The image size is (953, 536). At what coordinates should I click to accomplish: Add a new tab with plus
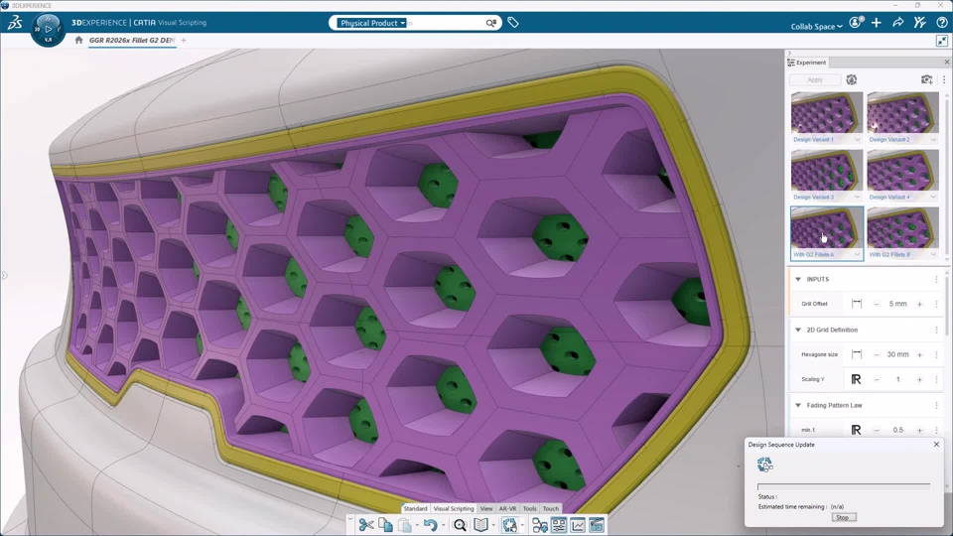(184, 40)
